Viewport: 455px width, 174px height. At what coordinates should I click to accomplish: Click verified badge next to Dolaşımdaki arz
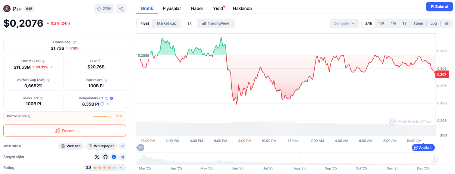coord(111,98)
